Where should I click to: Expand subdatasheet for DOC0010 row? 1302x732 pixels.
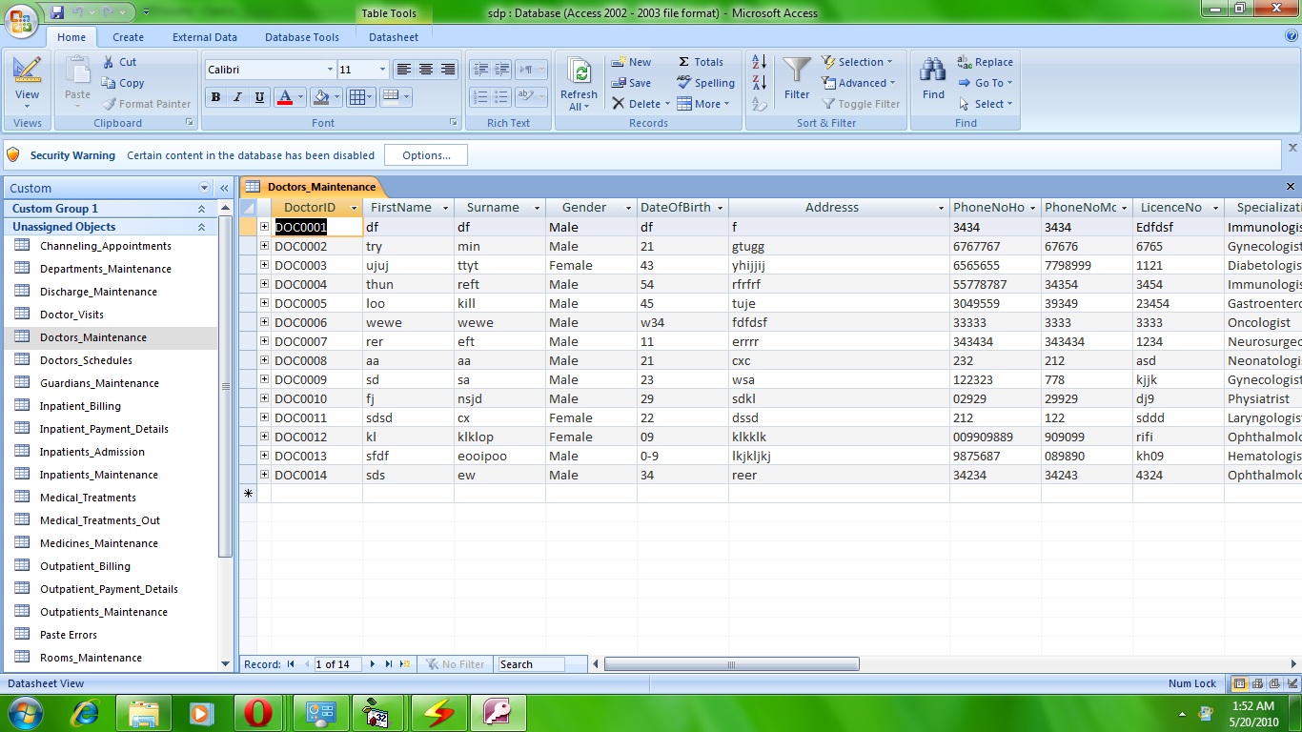264,398
